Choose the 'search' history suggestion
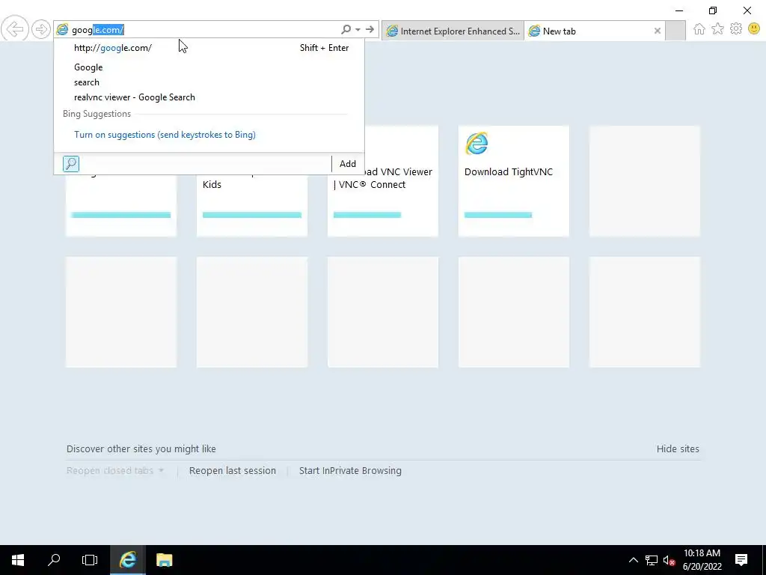Image resolution: width=766 pixels, height=575 pixels. coord(210,82)
